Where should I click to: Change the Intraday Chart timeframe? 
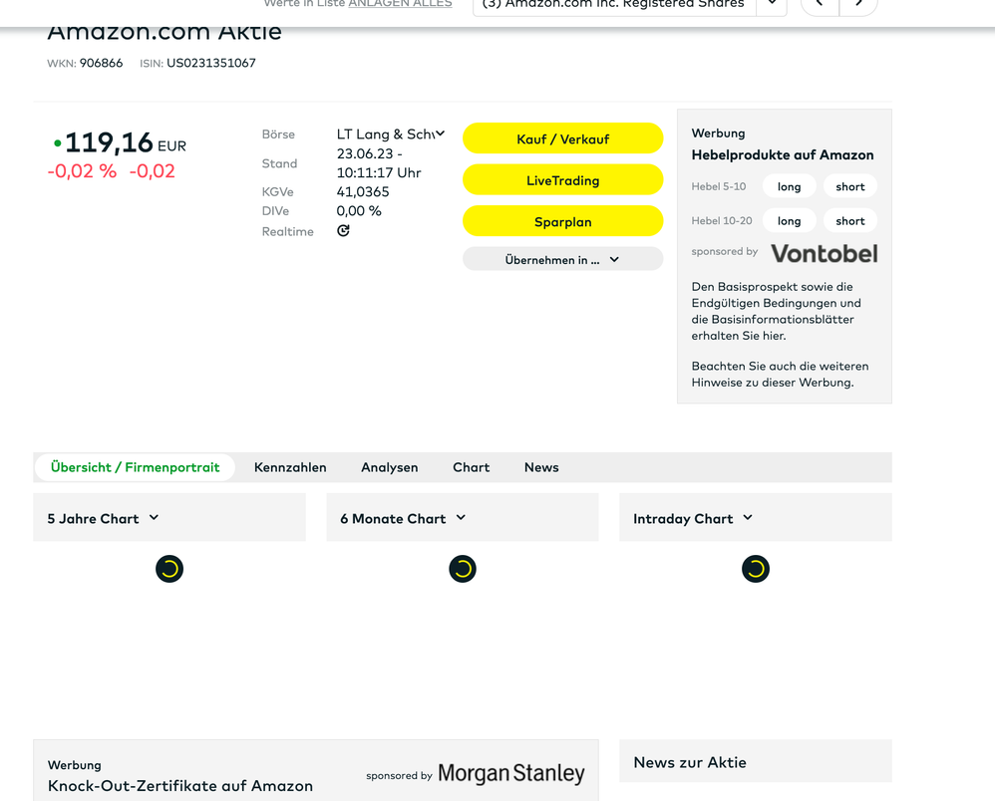[x=693, y=518]
